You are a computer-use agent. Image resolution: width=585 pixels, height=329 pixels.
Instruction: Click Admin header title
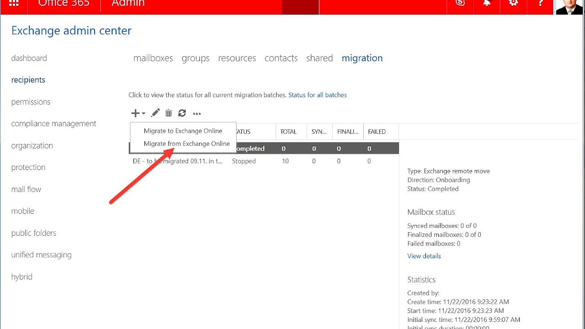[128, 3]
